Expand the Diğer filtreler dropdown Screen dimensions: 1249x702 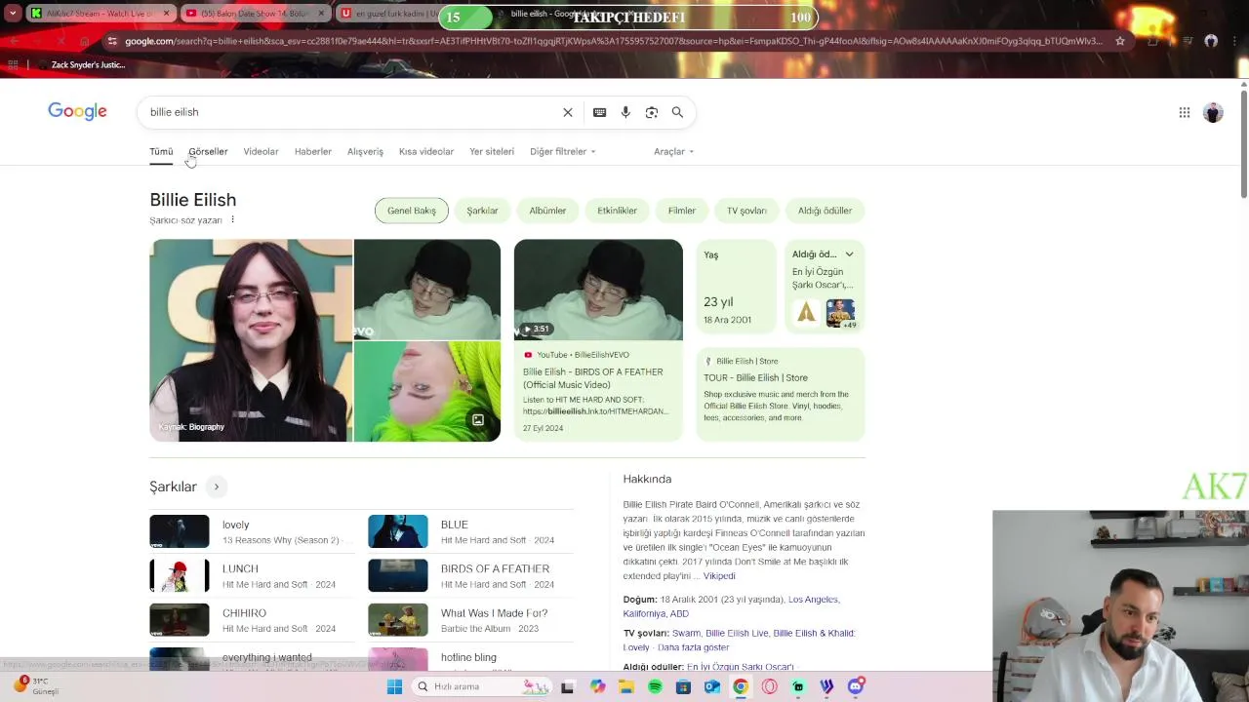point(563,151)
